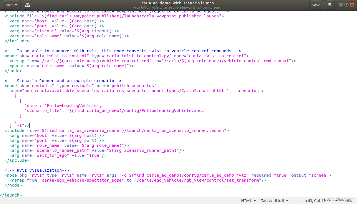Save the launch file
357x204 pixels.
click(316, 5)
